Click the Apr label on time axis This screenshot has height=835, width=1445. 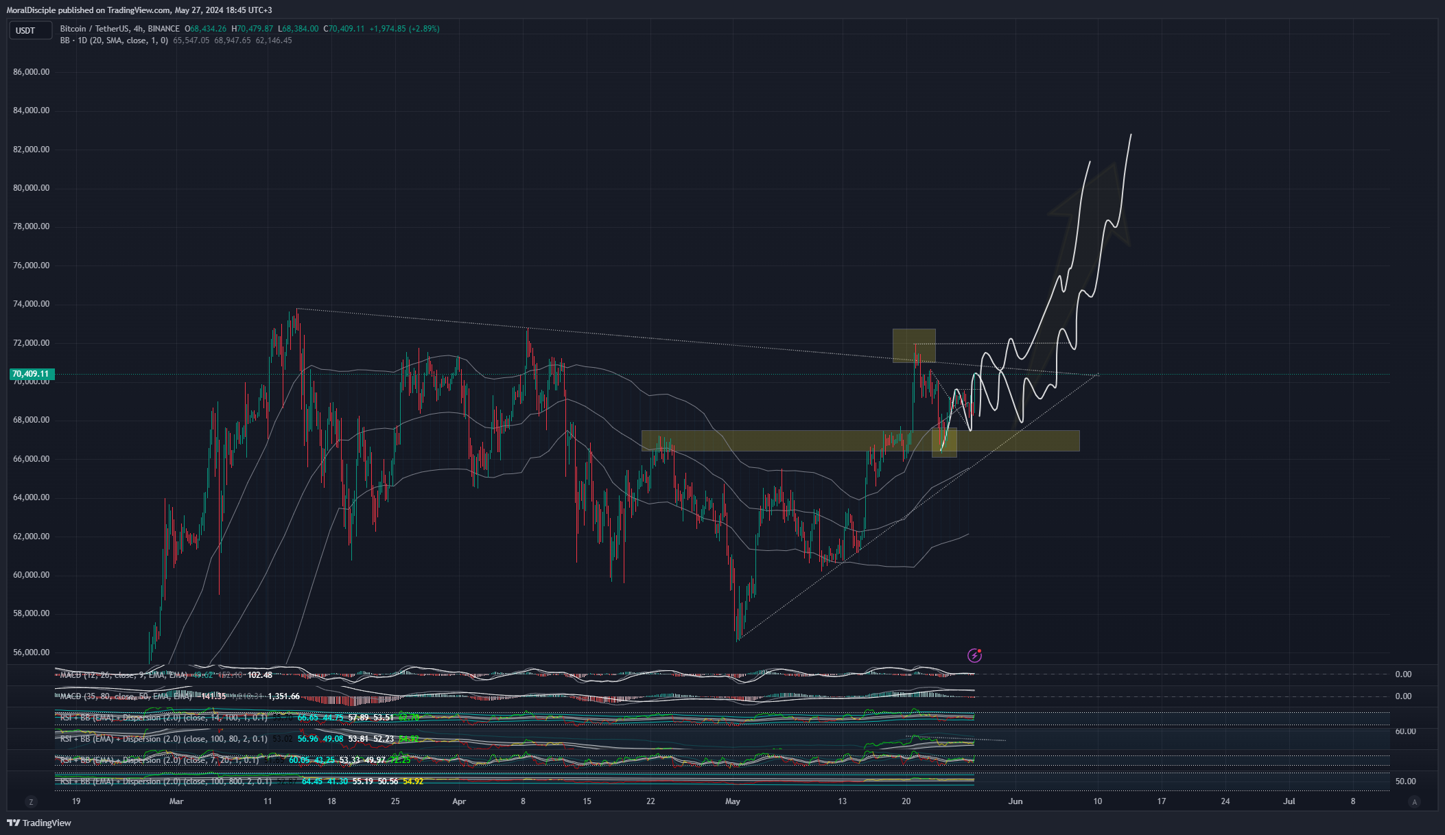pos(459,801)
